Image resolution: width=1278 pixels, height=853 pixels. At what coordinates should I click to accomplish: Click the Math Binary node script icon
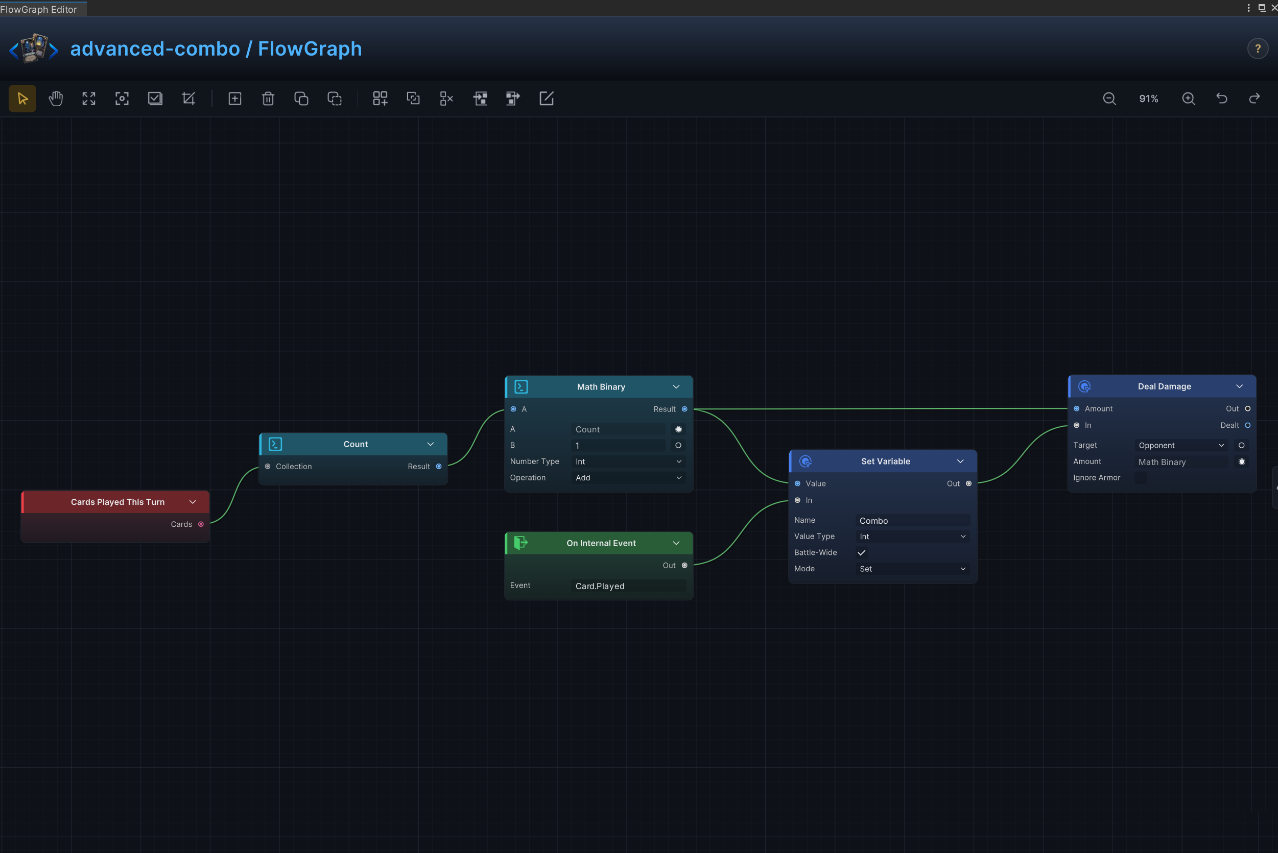(521, 387)
